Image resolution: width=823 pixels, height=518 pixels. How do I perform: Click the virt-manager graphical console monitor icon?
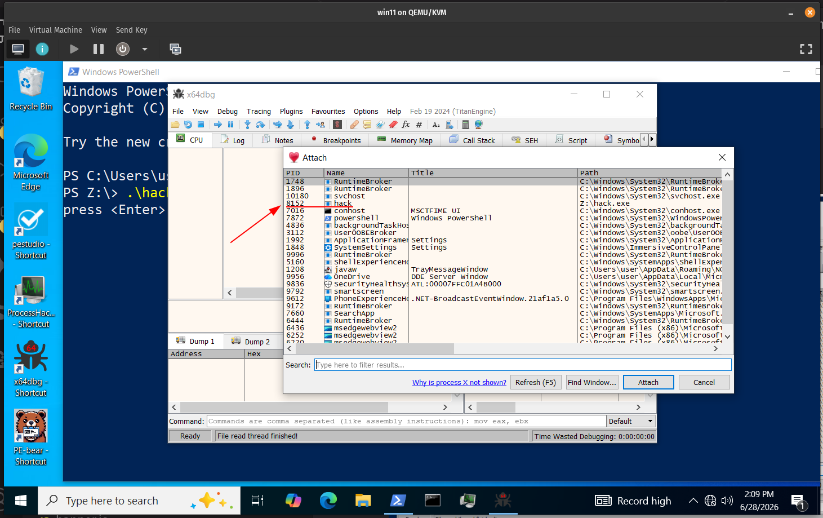click(x=18, y=49)
